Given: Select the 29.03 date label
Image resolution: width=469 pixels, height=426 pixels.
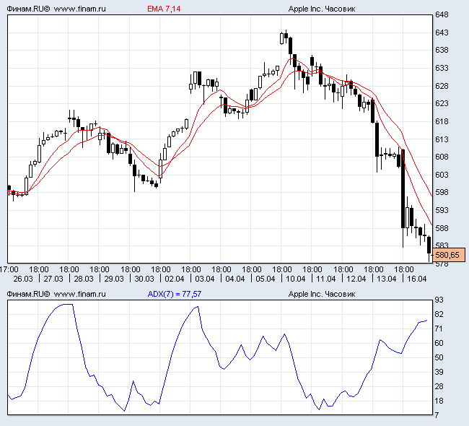Looking at the screenshot, I should (114, 279).
